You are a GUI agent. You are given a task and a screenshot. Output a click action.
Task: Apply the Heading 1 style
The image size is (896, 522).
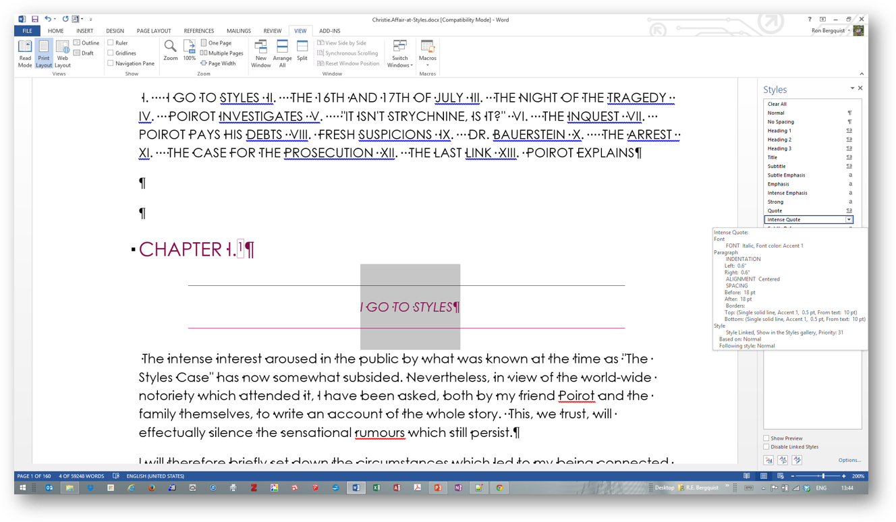point(780,131)
